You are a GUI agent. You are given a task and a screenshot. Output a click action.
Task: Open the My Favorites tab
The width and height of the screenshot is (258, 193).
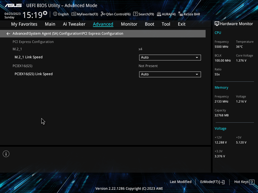(x=24, y=24)
